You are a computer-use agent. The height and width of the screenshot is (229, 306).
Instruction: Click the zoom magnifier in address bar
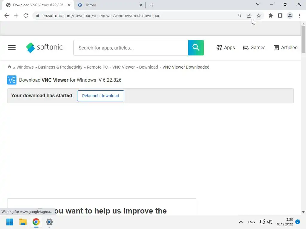point(239,16)
